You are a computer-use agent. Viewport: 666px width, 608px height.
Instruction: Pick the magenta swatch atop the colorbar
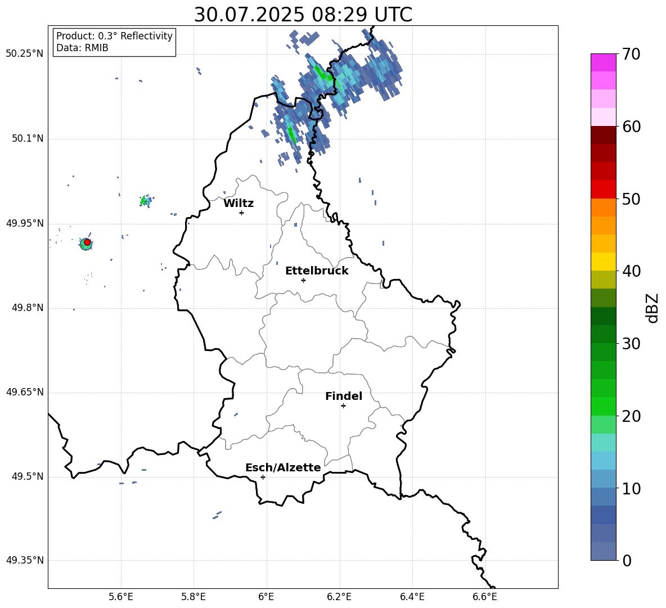pyautogui.click(x=603, y=62)
